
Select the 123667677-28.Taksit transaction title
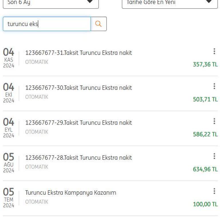pyautogui.click(x=78, y=158)
